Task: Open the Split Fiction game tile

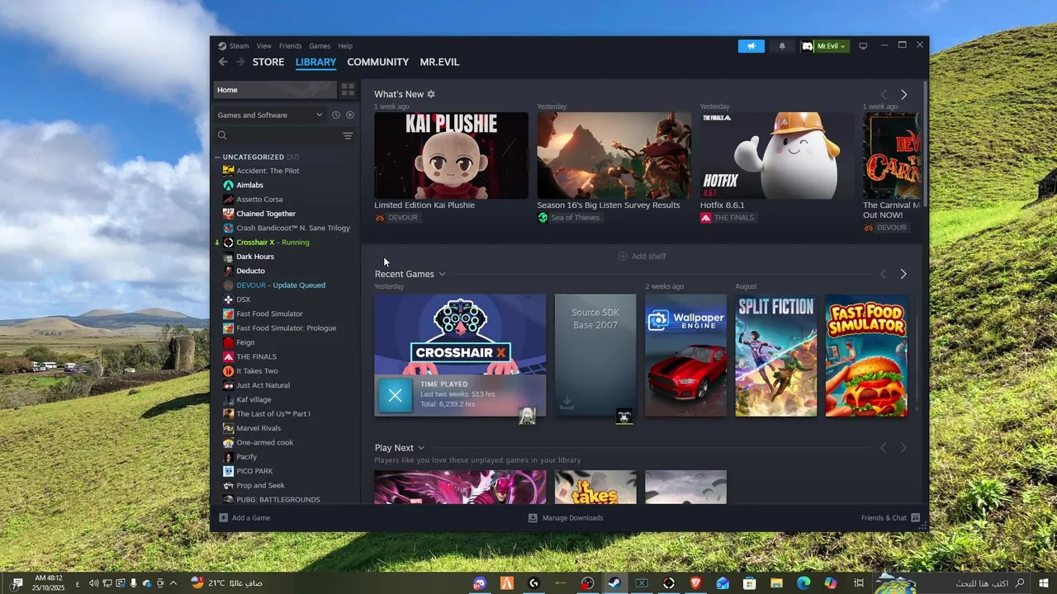Action: click(776, 356)
